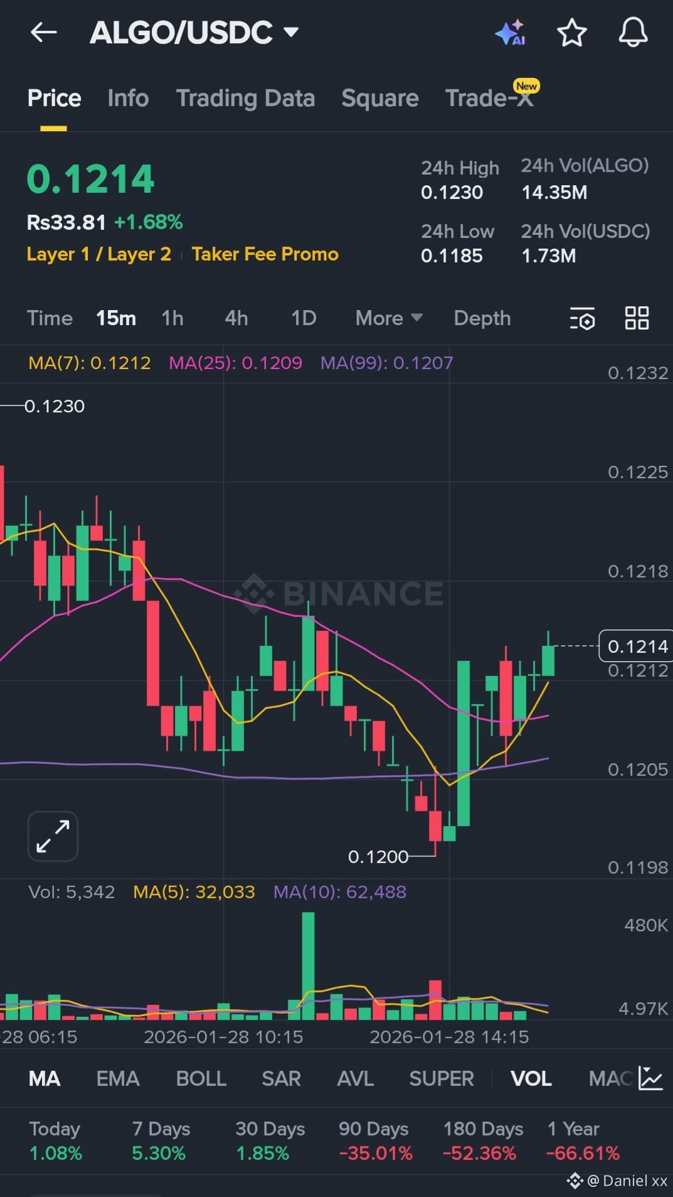Screen dimensions: 673x1197
Task: Tap the 24h High value 0.1230
Action: pyautogui.click(x=452, y=192)
